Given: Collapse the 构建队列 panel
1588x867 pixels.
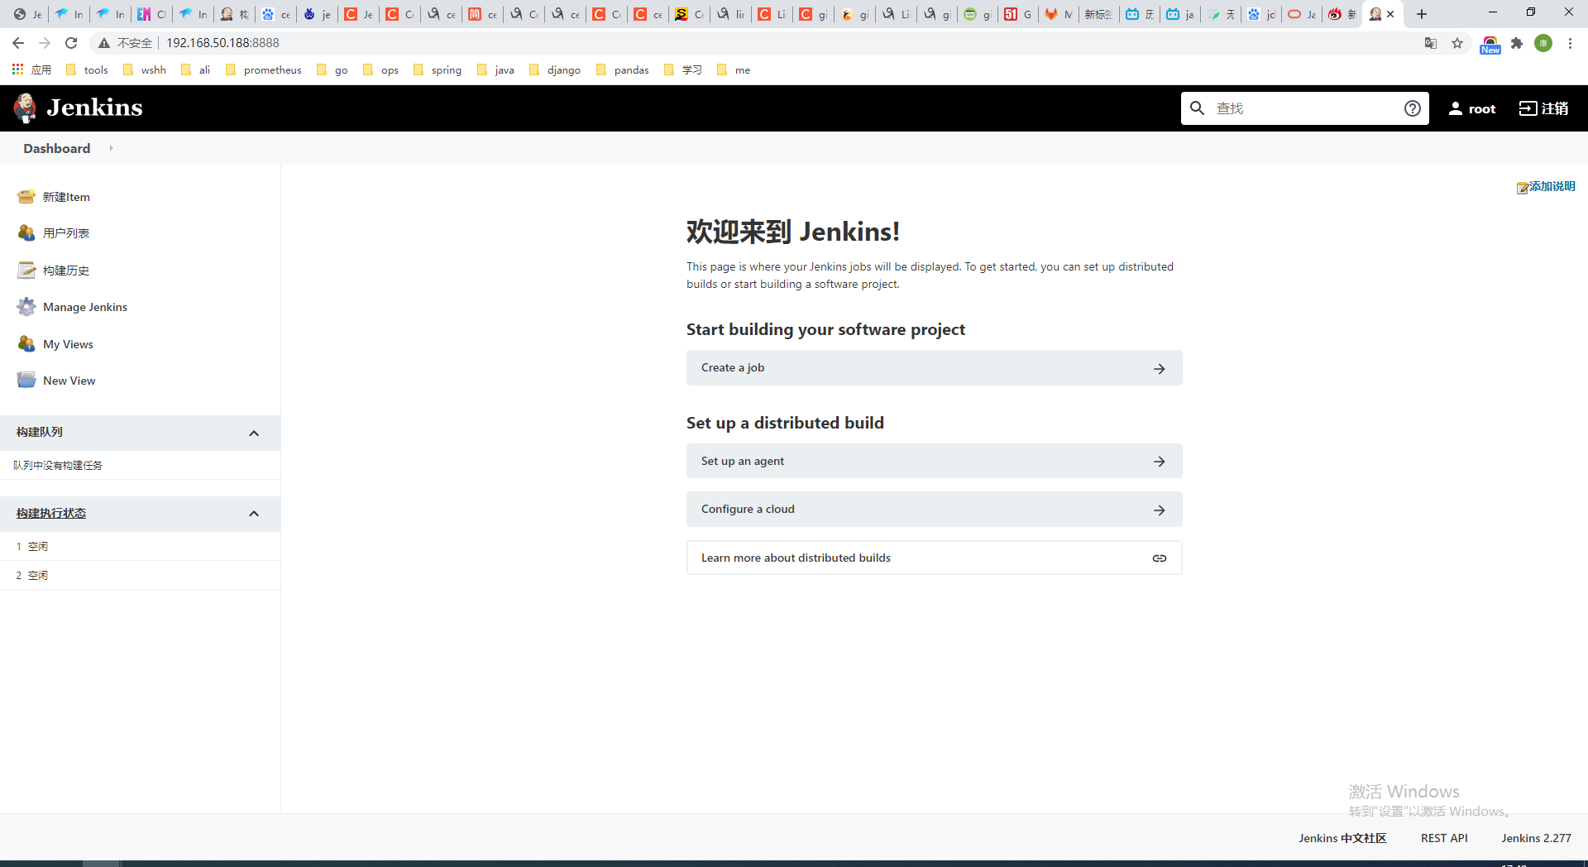Looking at the screenshot, I should [x=254, y=433].
